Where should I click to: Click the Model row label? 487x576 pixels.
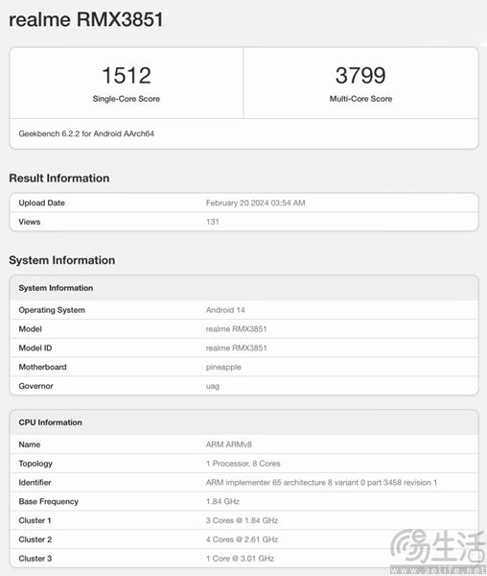pyautogui.click(x=30, y=329)
